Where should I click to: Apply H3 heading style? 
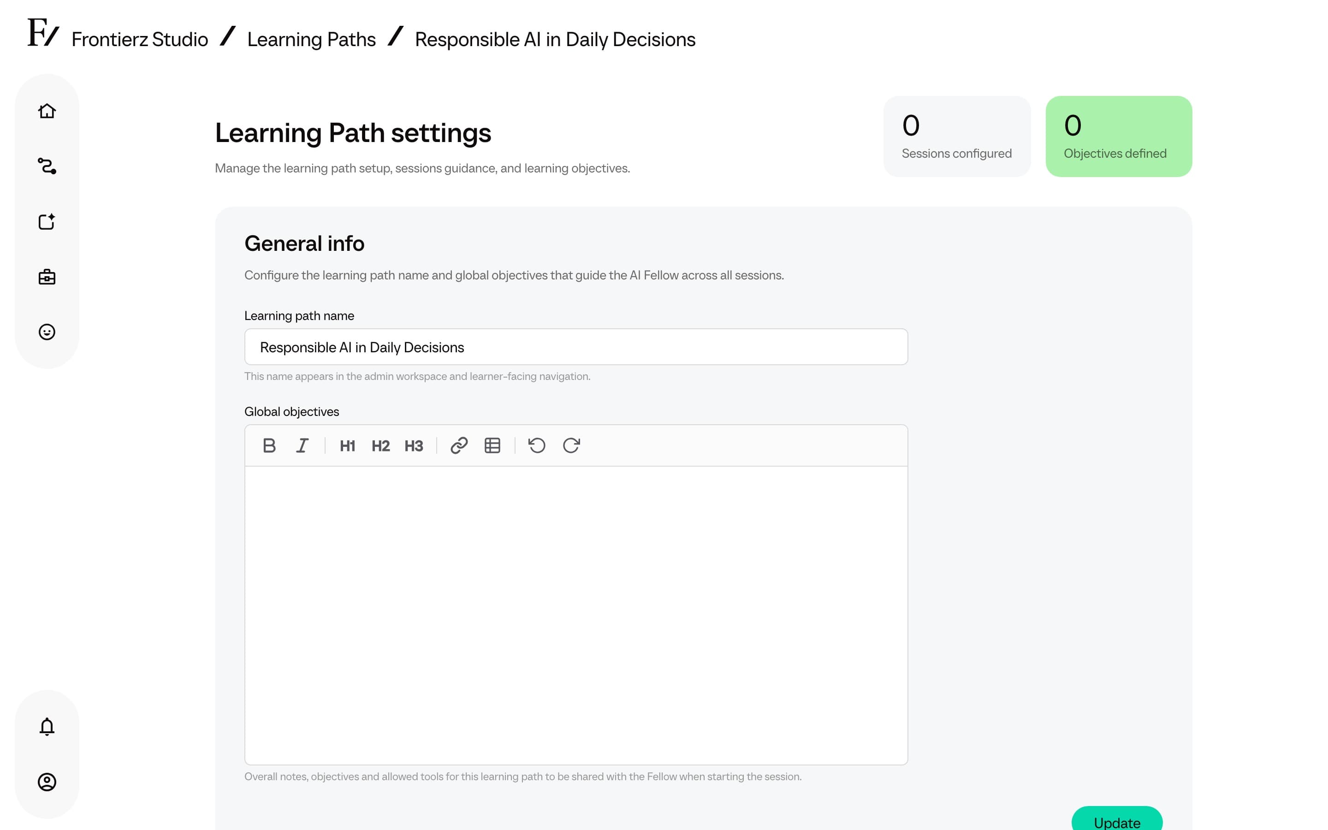pos(414,445)
